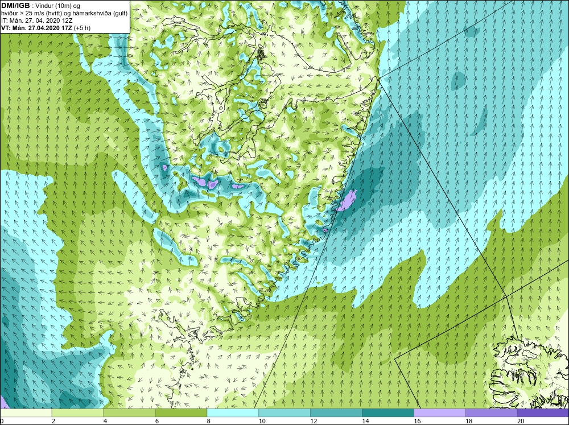Image resolution: width=569 pixels, height=425 pixels.
Task: Click the 16–18 m/s light purple legend swatch
Action: [x=439, y=412]
